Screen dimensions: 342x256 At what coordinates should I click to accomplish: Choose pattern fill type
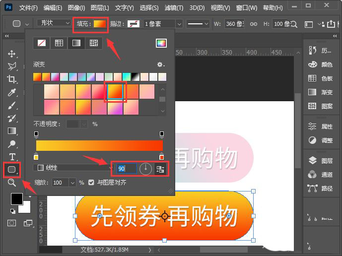click(94, 43)
